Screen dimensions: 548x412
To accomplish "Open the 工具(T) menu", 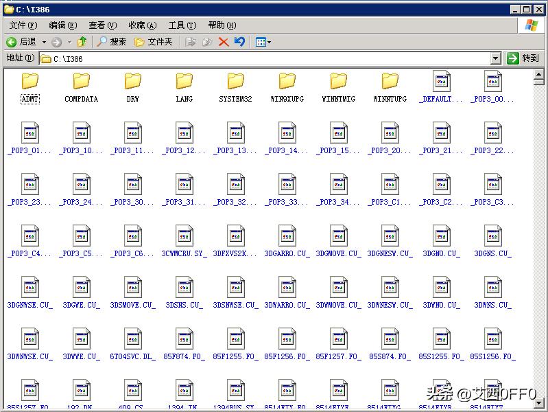I will [x=182, y=25].
